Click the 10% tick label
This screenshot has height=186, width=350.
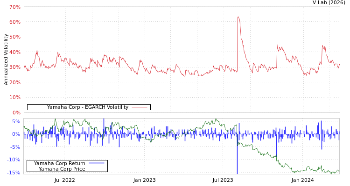15,97
